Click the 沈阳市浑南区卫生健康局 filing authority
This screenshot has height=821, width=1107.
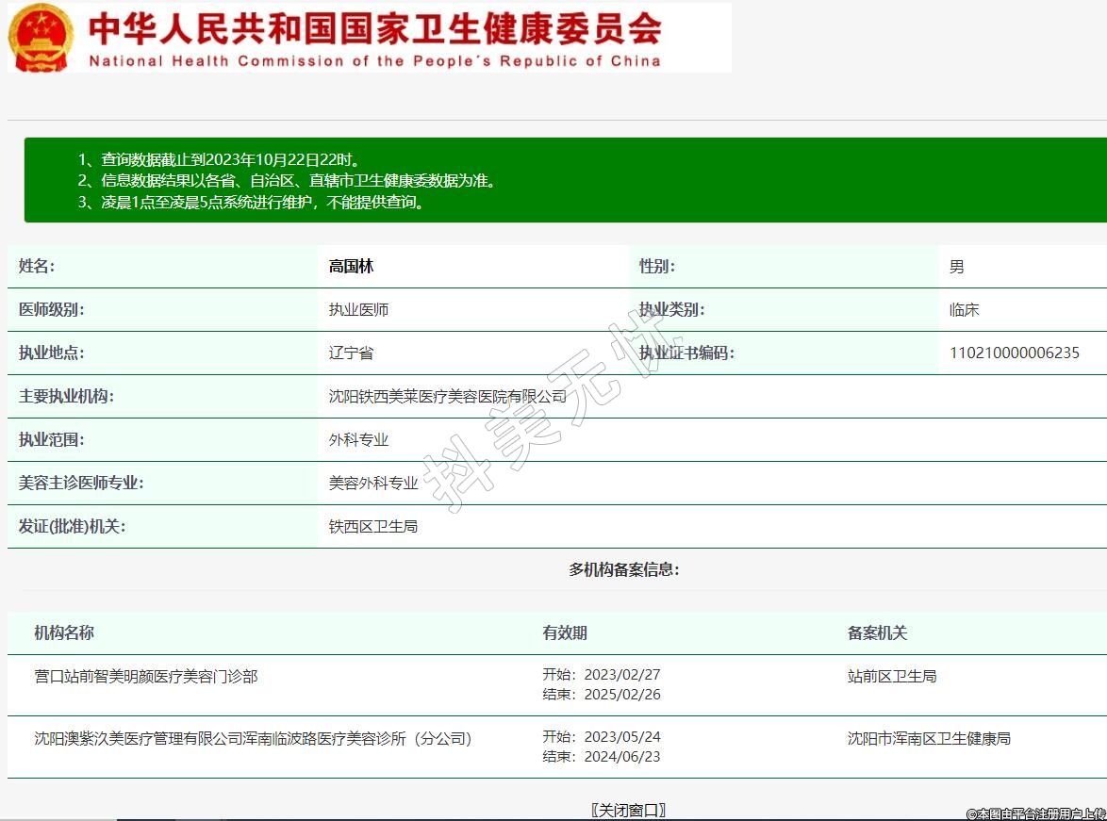[929, 739]
